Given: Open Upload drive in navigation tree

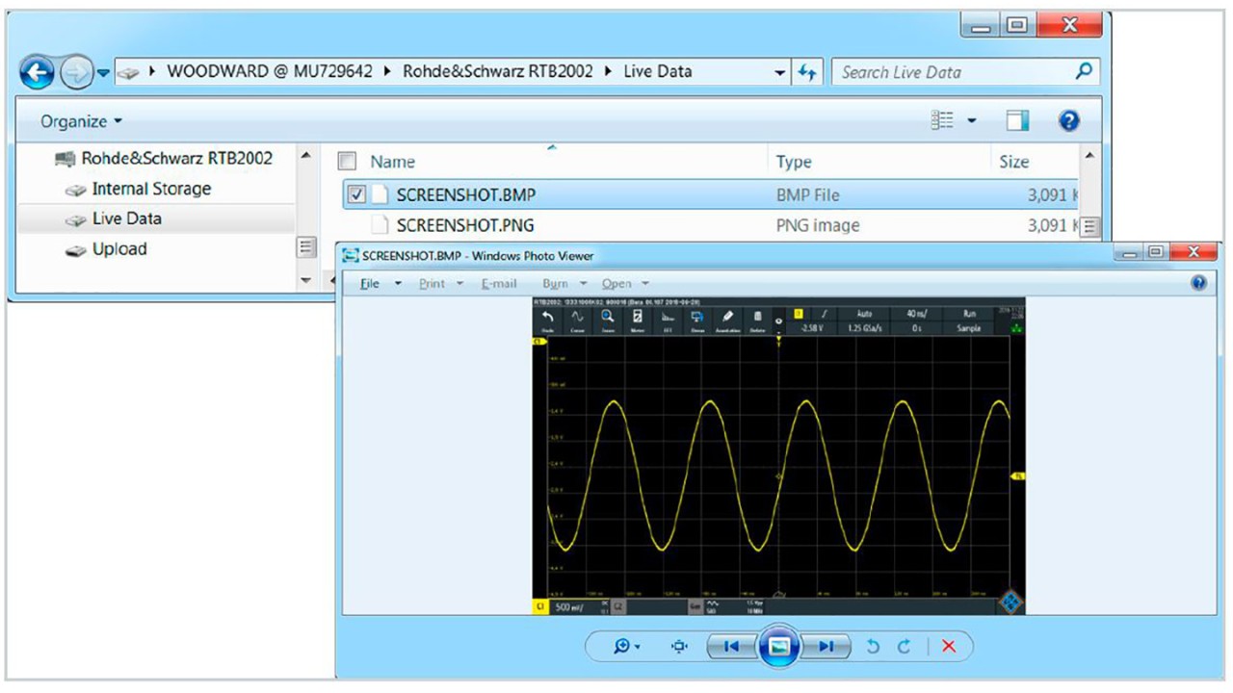Looking at the screenshot, I should [106, 248].
